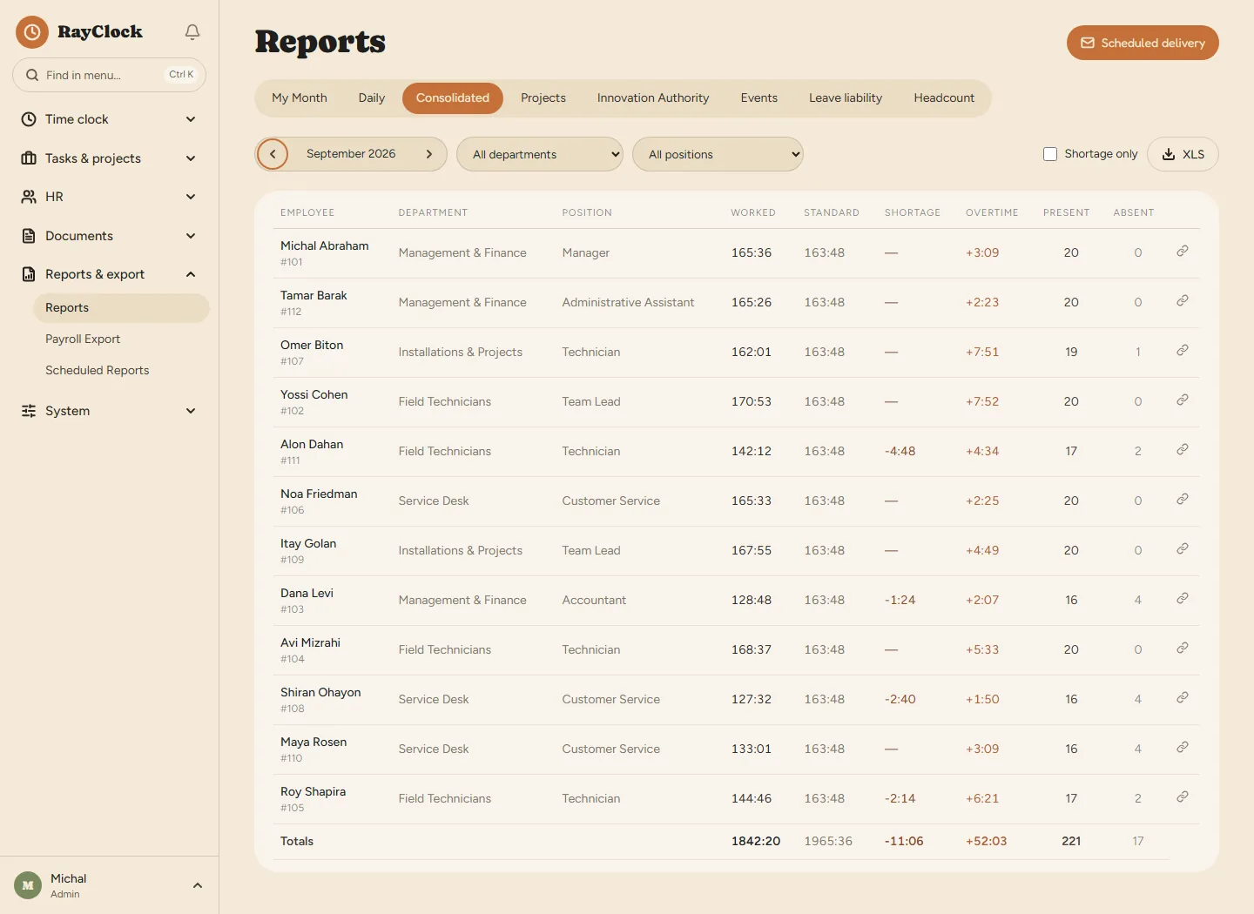Open link icon for Avi Mizrahi row
1254x914 pixels.
point(1183,649)
